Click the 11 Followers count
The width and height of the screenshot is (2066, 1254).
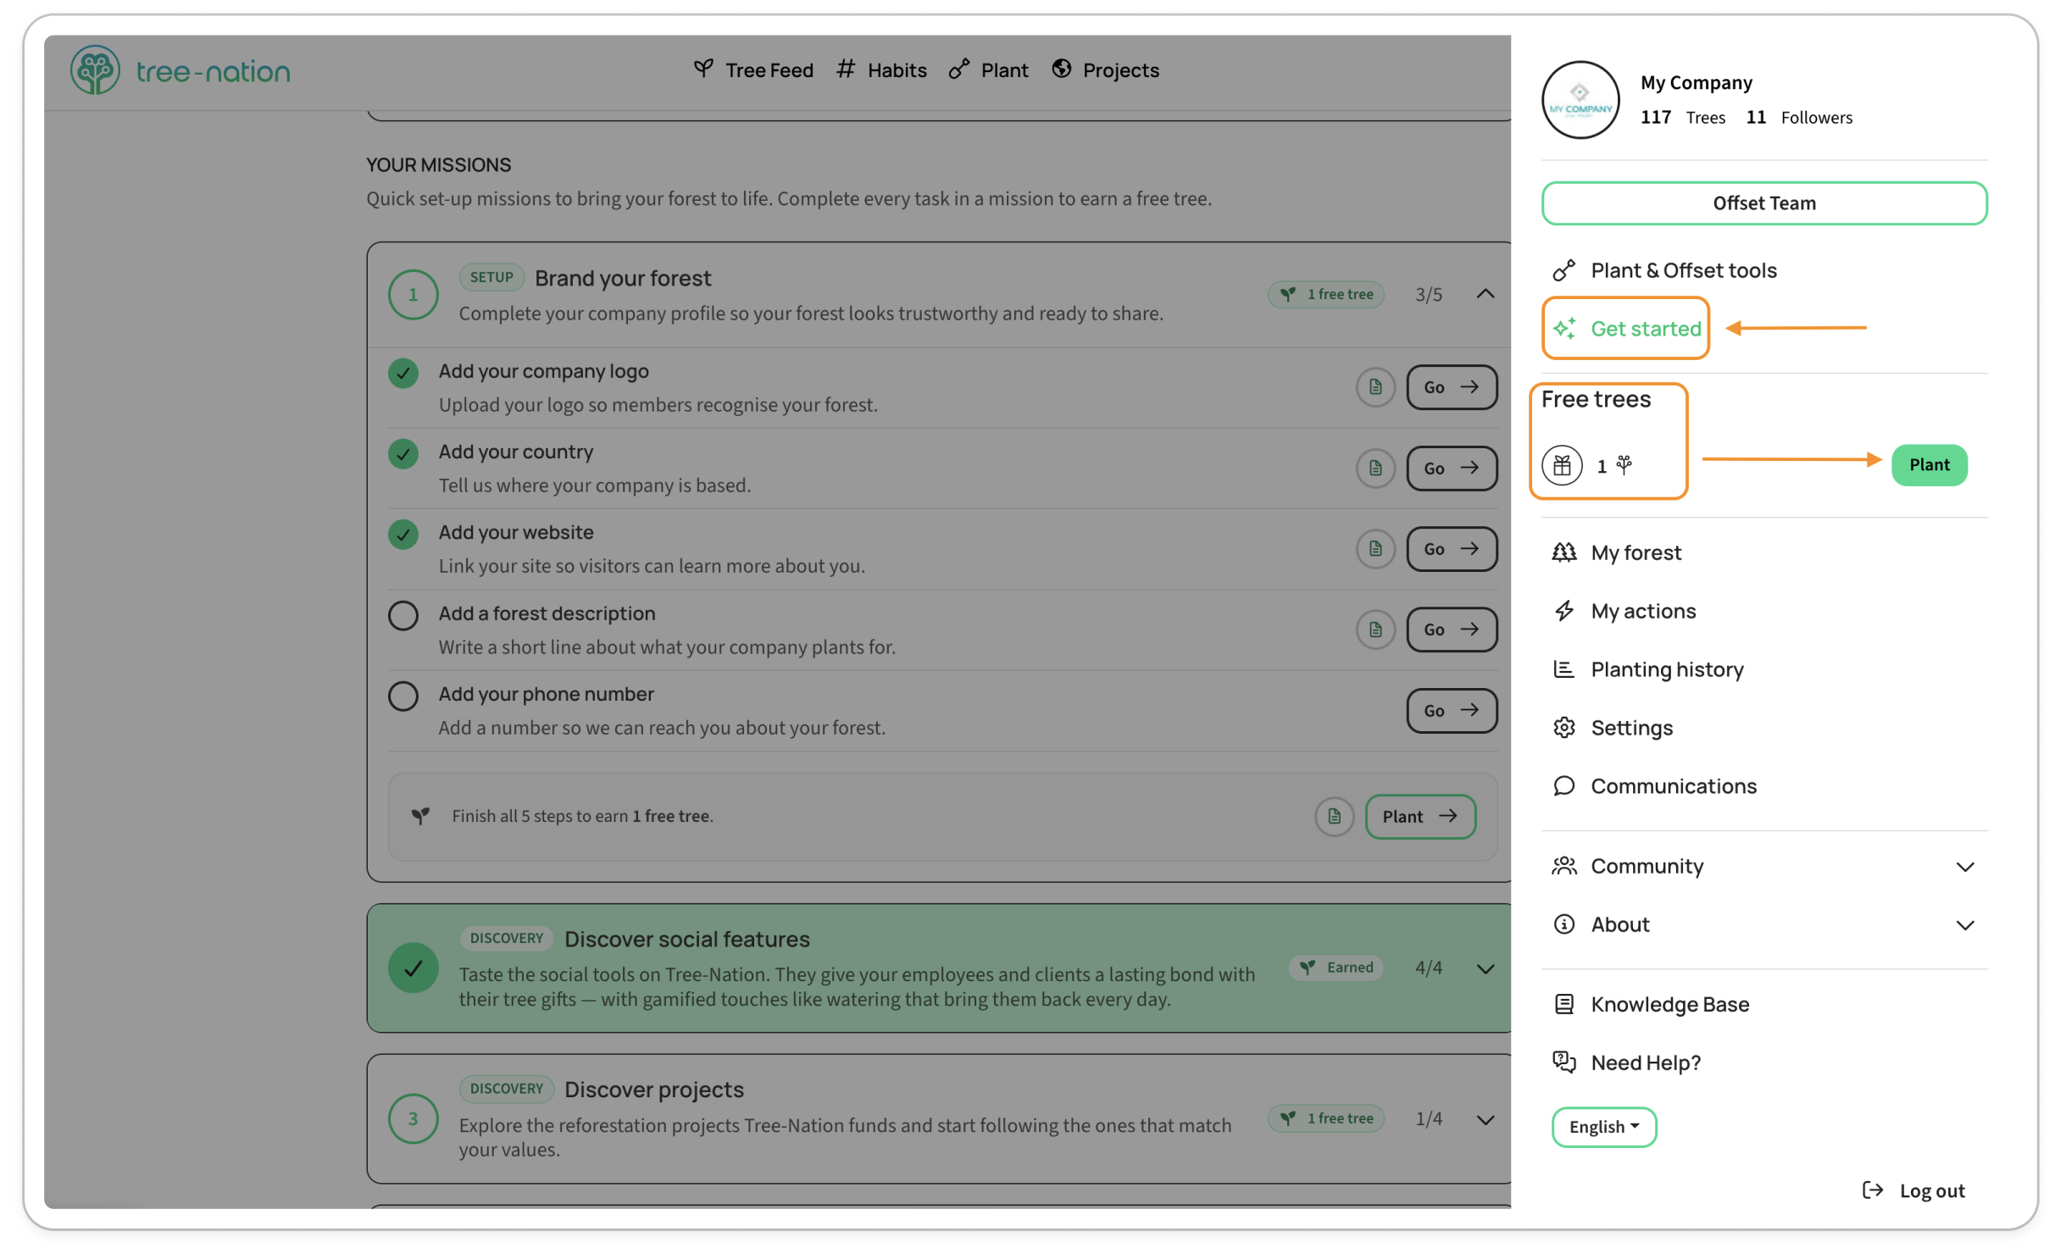(x=1798, y=117)
